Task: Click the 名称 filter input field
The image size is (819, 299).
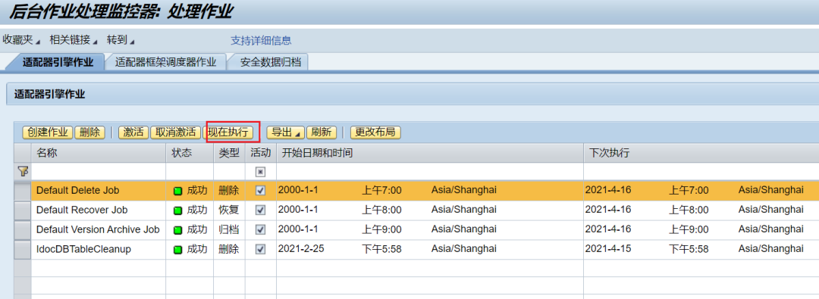Action: tap(99, 171)
